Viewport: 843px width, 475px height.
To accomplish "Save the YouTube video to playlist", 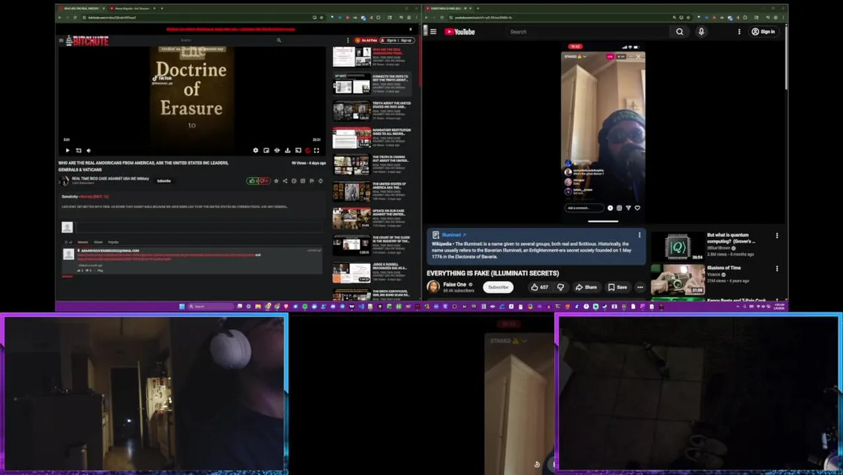I will [617, 287].
